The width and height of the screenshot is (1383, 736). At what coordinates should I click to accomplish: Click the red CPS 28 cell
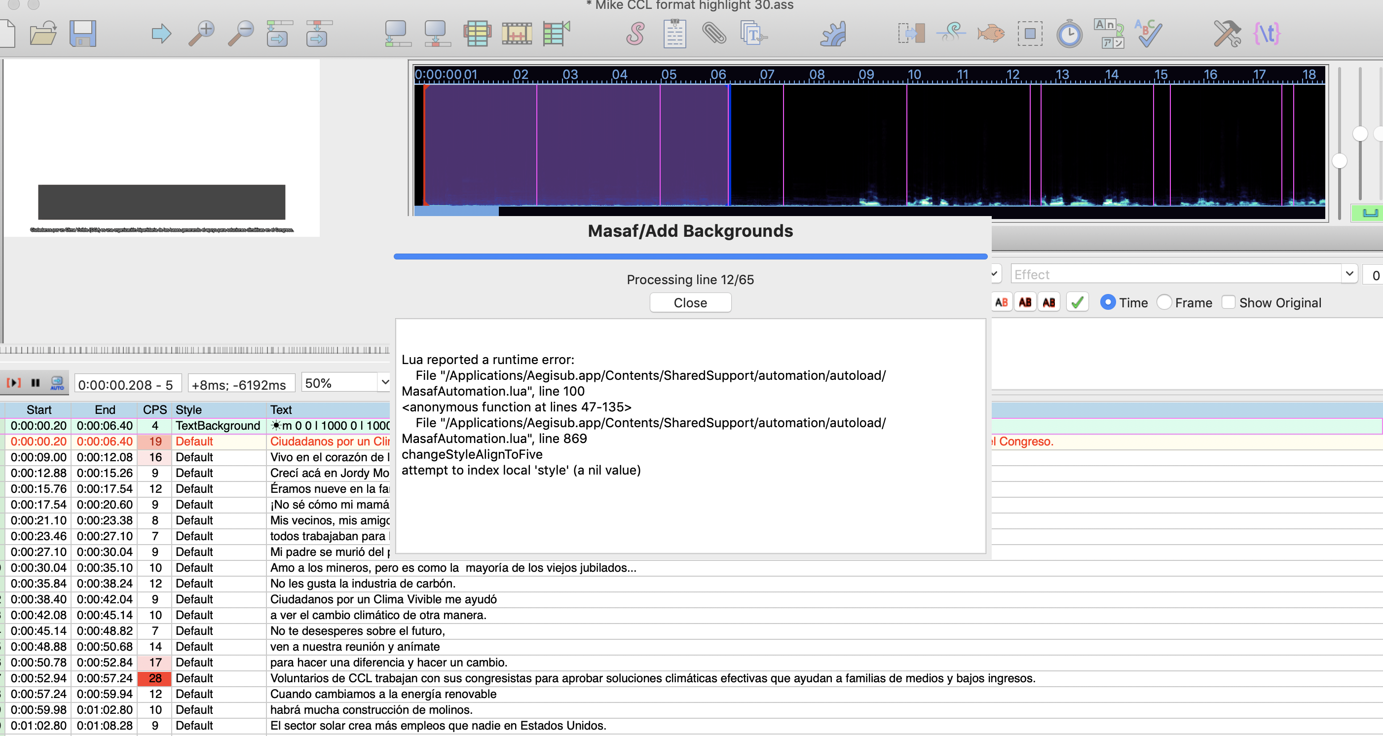point(154,678)
